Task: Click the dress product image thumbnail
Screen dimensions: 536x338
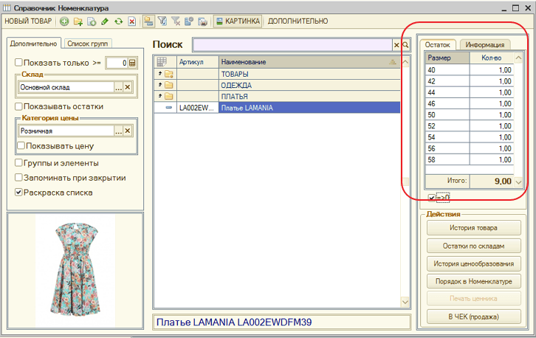Action: 75,270
